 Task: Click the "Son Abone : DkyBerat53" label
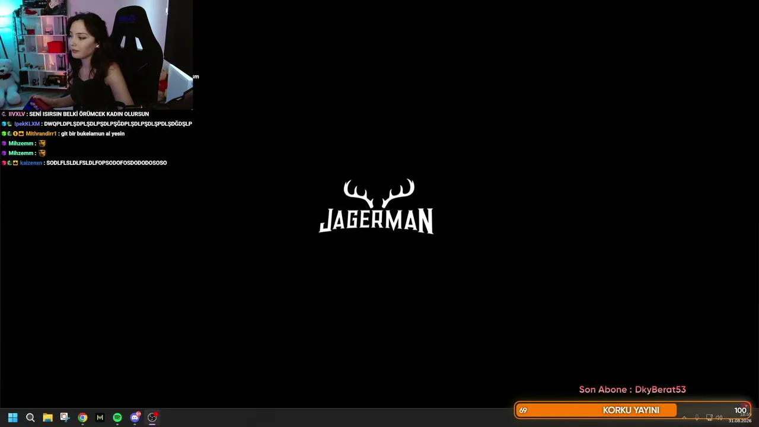pos(632,390)
